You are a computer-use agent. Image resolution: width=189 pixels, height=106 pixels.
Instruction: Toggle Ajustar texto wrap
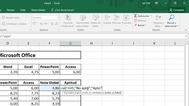[x=11, y=18]
